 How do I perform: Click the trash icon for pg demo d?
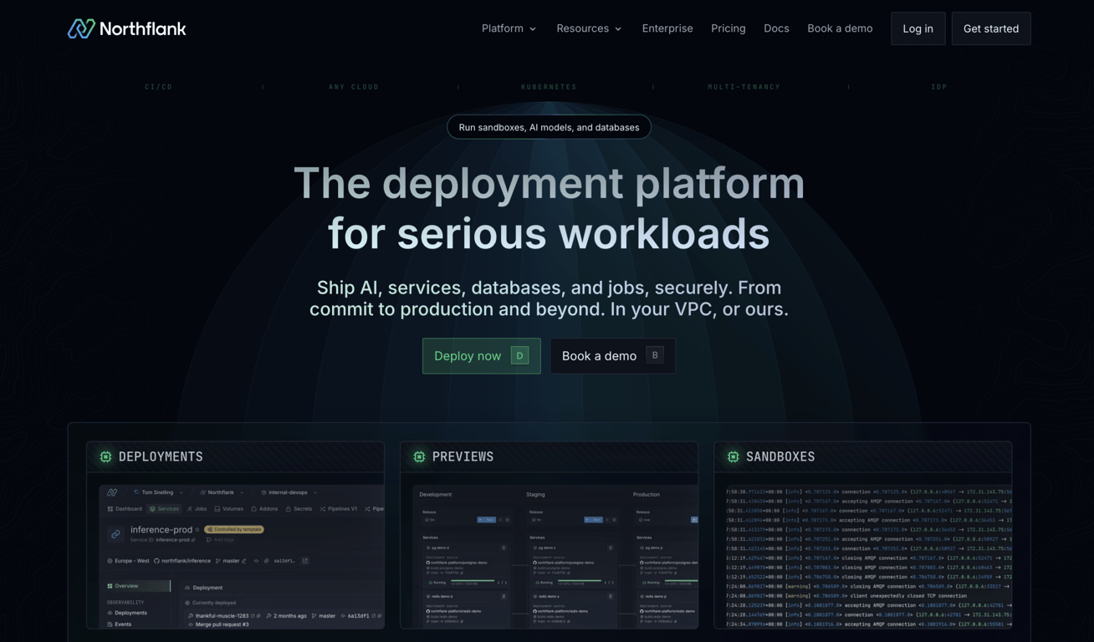[504, 548]
